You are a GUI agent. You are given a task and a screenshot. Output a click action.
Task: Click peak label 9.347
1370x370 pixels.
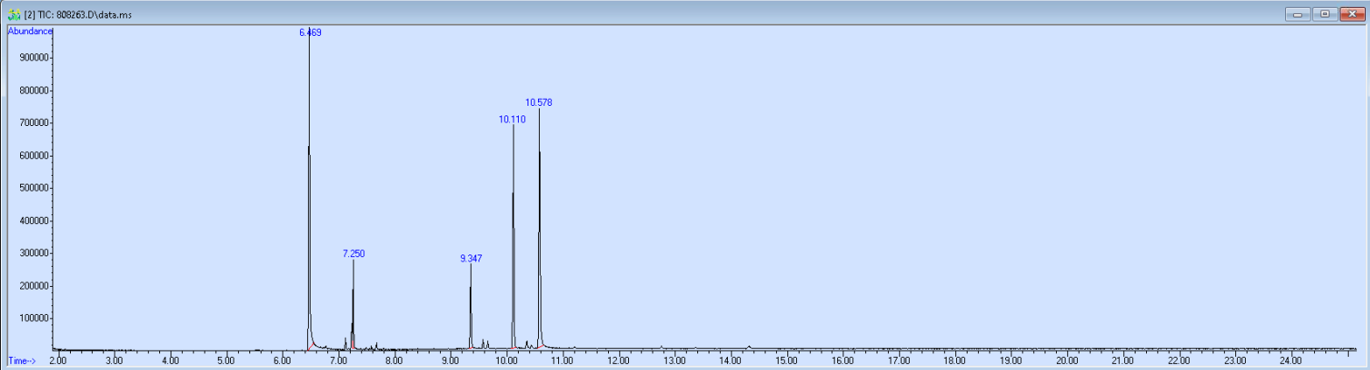tap(471, 259)
